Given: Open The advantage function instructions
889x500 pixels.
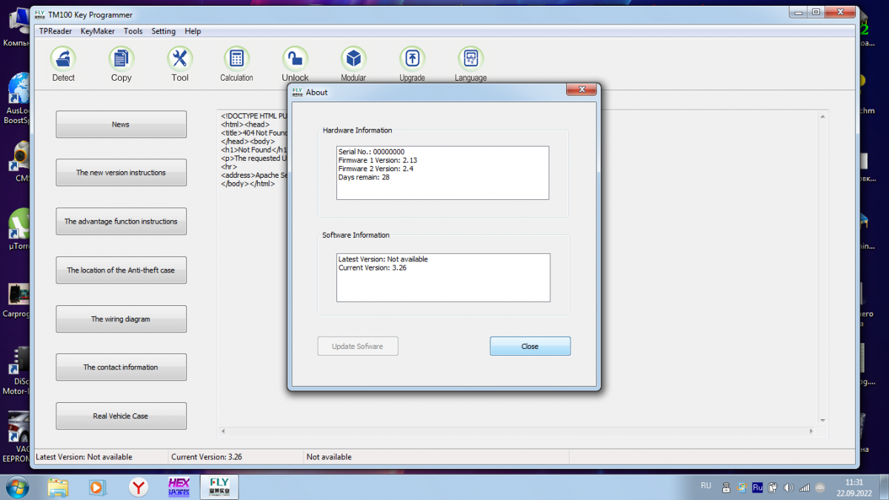Looking at the screenshot, I should [121, 221].
